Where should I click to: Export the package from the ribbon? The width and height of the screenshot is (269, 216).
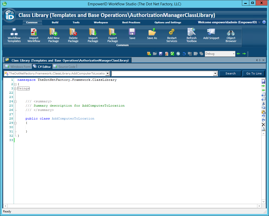pyautogui.click(x=113, y=35)
